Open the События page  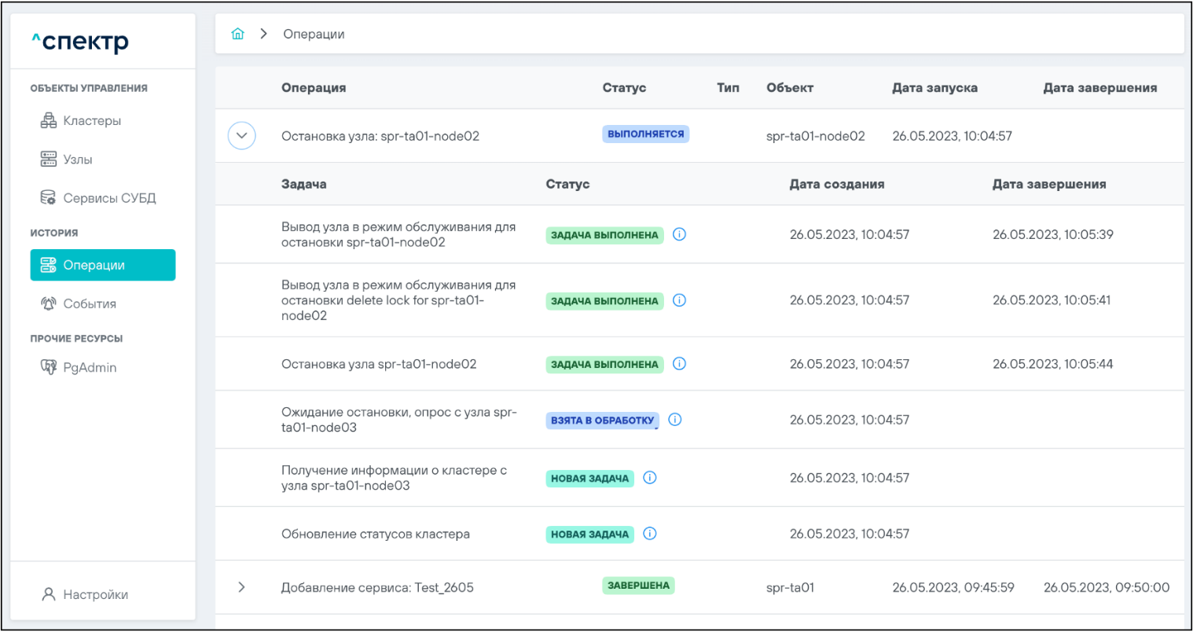click(89, 304)
